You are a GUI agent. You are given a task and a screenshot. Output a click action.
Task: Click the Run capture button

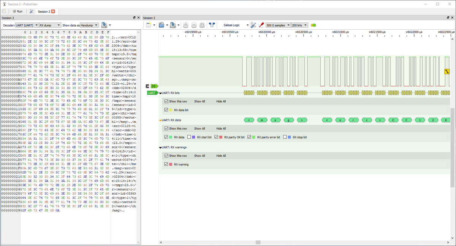click(17, 11)
